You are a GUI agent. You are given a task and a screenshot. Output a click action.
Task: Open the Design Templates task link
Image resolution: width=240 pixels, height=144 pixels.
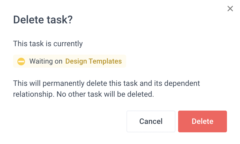[93, 61]
